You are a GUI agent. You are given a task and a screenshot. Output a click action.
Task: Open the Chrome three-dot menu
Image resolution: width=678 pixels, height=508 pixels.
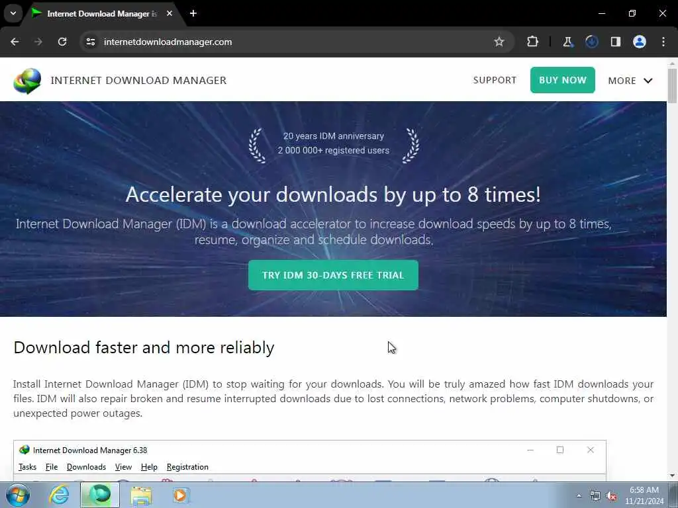click(663, 42)
